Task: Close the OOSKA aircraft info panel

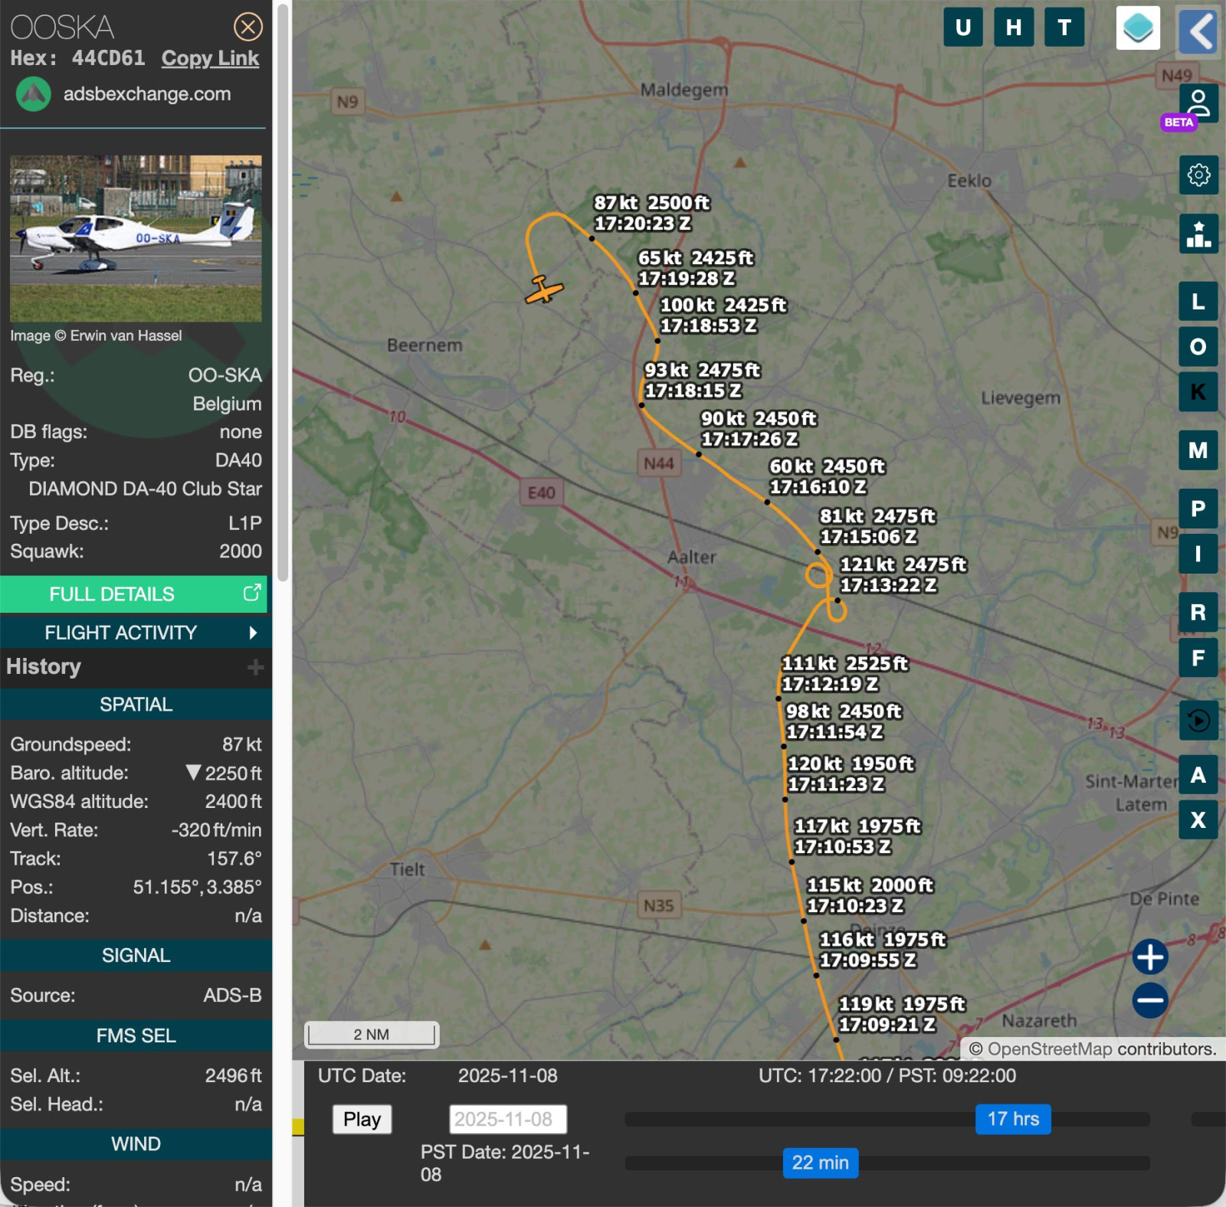Action: click(247, 28)
